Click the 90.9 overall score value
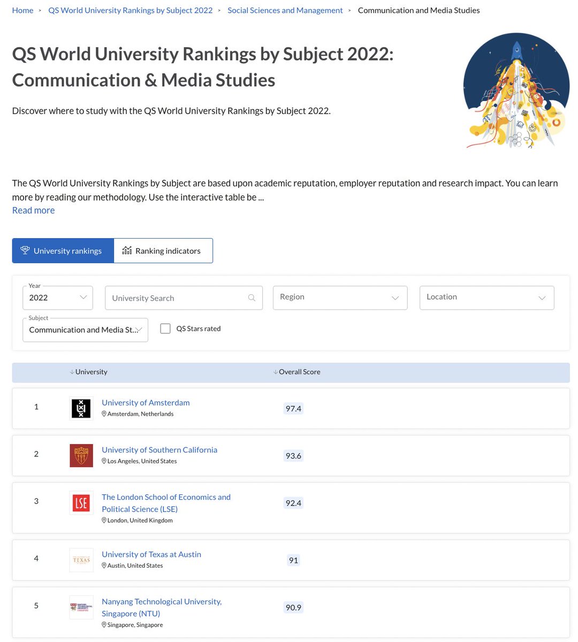Screen dimensions: 578x642 (293, 607)
